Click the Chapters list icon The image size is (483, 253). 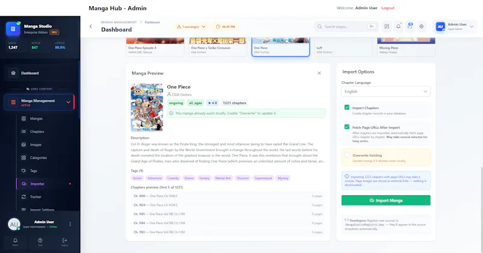tap(24, 131)
